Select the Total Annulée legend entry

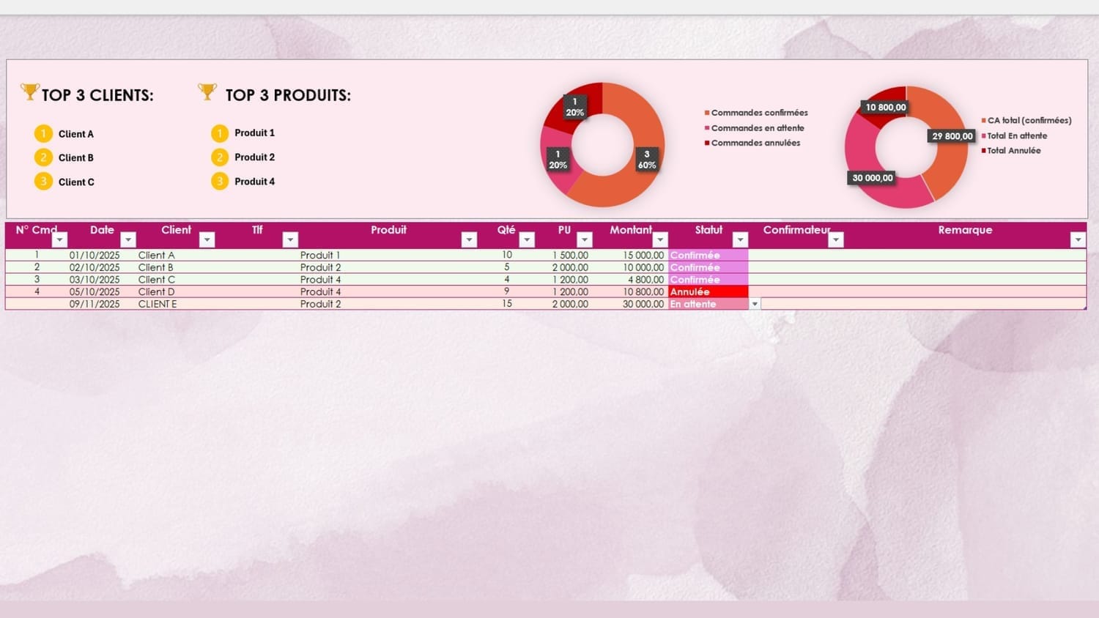(1011, 150)
